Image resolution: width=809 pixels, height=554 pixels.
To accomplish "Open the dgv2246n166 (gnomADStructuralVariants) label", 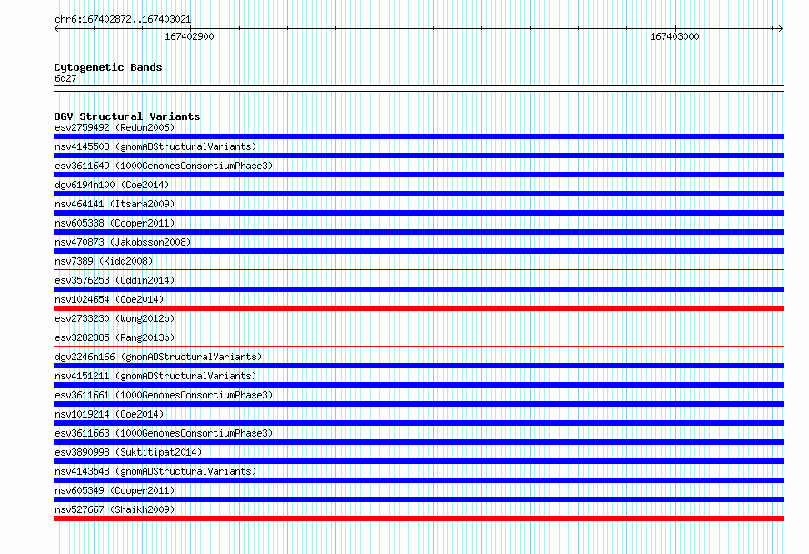I will [158, 357].
